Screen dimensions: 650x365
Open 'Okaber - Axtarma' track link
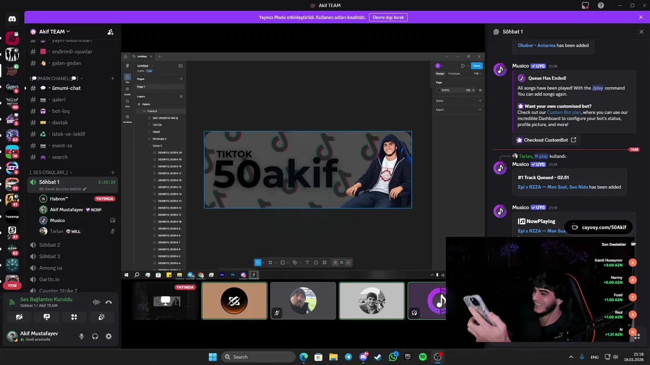(x=537, y=45)
